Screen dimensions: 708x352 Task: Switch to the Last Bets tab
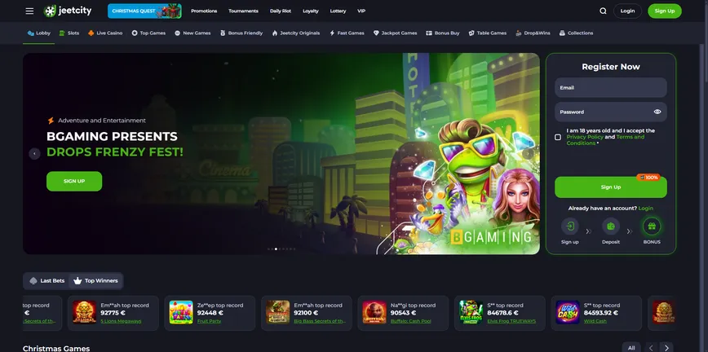tap(47, 280)
